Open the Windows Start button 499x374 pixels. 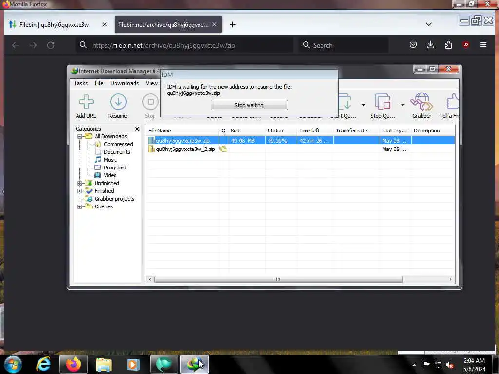coord(13,364)
